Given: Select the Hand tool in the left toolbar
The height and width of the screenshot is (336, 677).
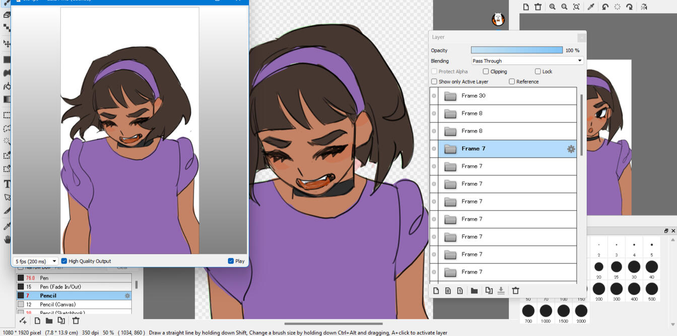Looking at the screenshot, I should (7, 239).
